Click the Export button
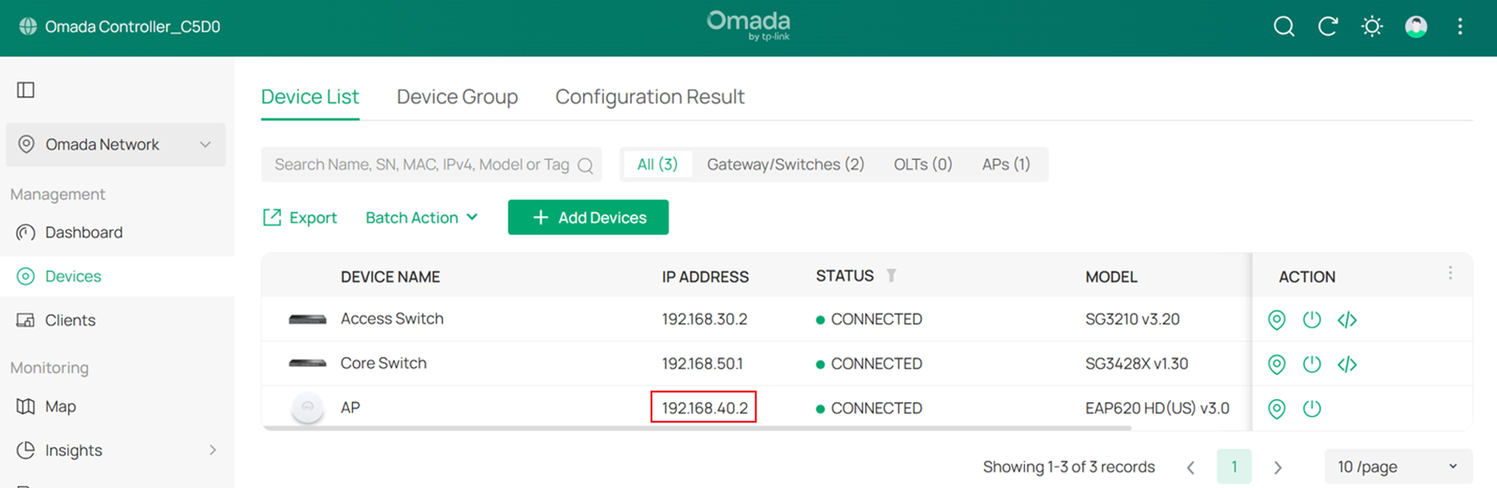The image size is (1497, 488). click(x=300, y=218)
